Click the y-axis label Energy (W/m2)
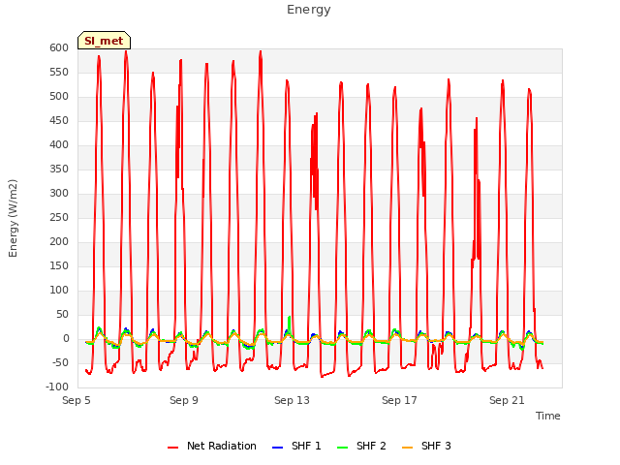 point(13,218)
